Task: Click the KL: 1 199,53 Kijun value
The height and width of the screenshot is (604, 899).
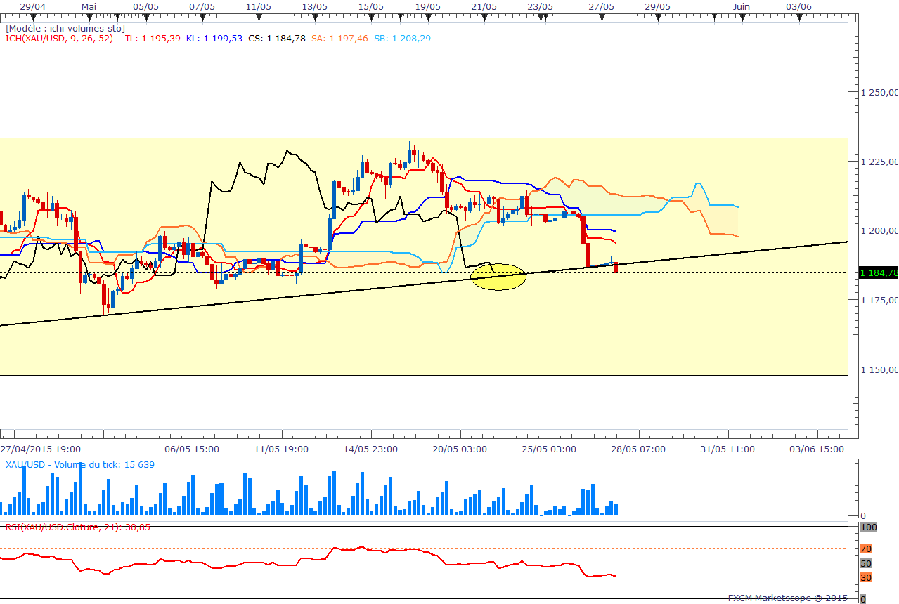Action: click(x=214, y=39)
